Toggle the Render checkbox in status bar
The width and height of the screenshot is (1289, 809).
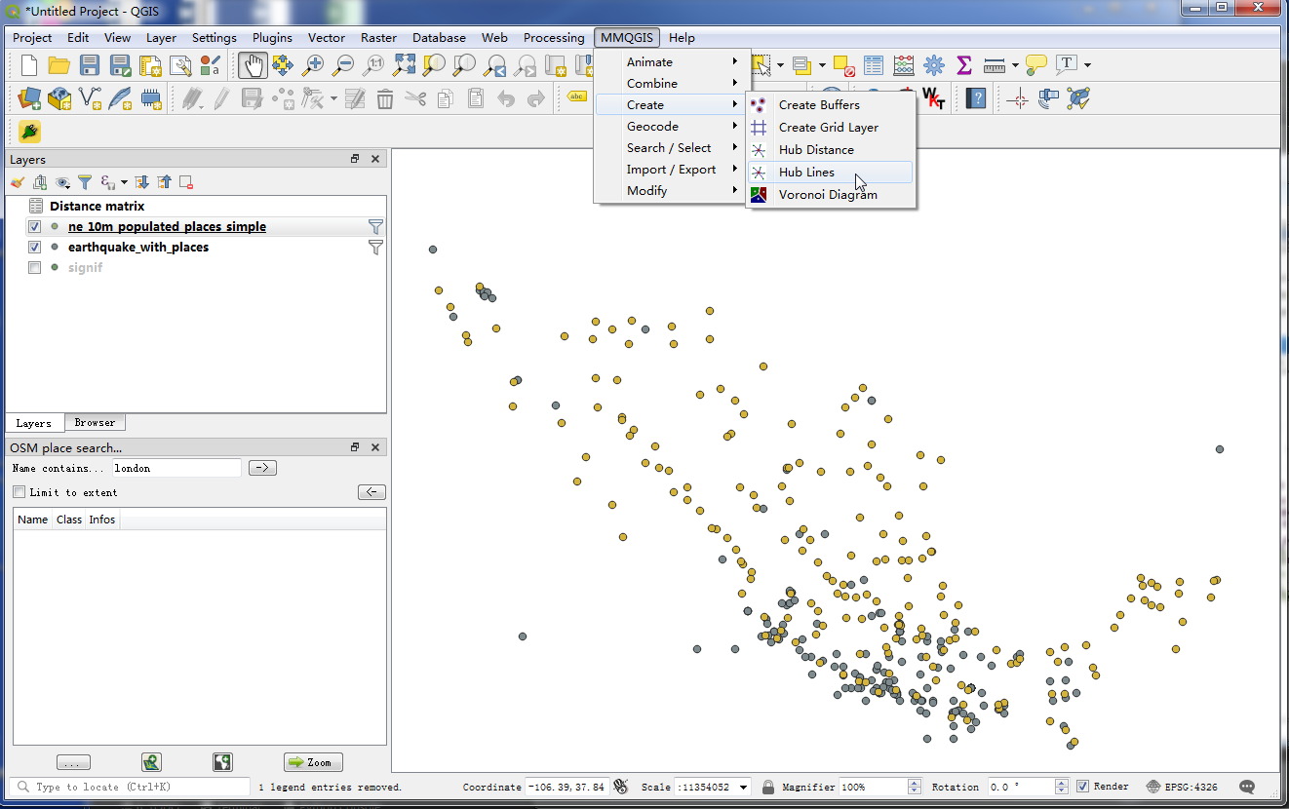coord(1082,787)
